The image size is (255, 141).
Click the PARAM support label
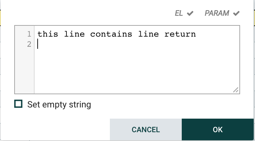pos(217,14)
